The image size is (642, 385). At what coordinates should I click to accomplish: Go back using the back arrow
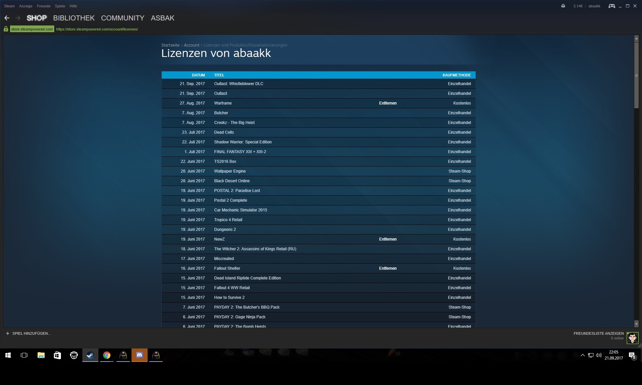coord(7,18)
